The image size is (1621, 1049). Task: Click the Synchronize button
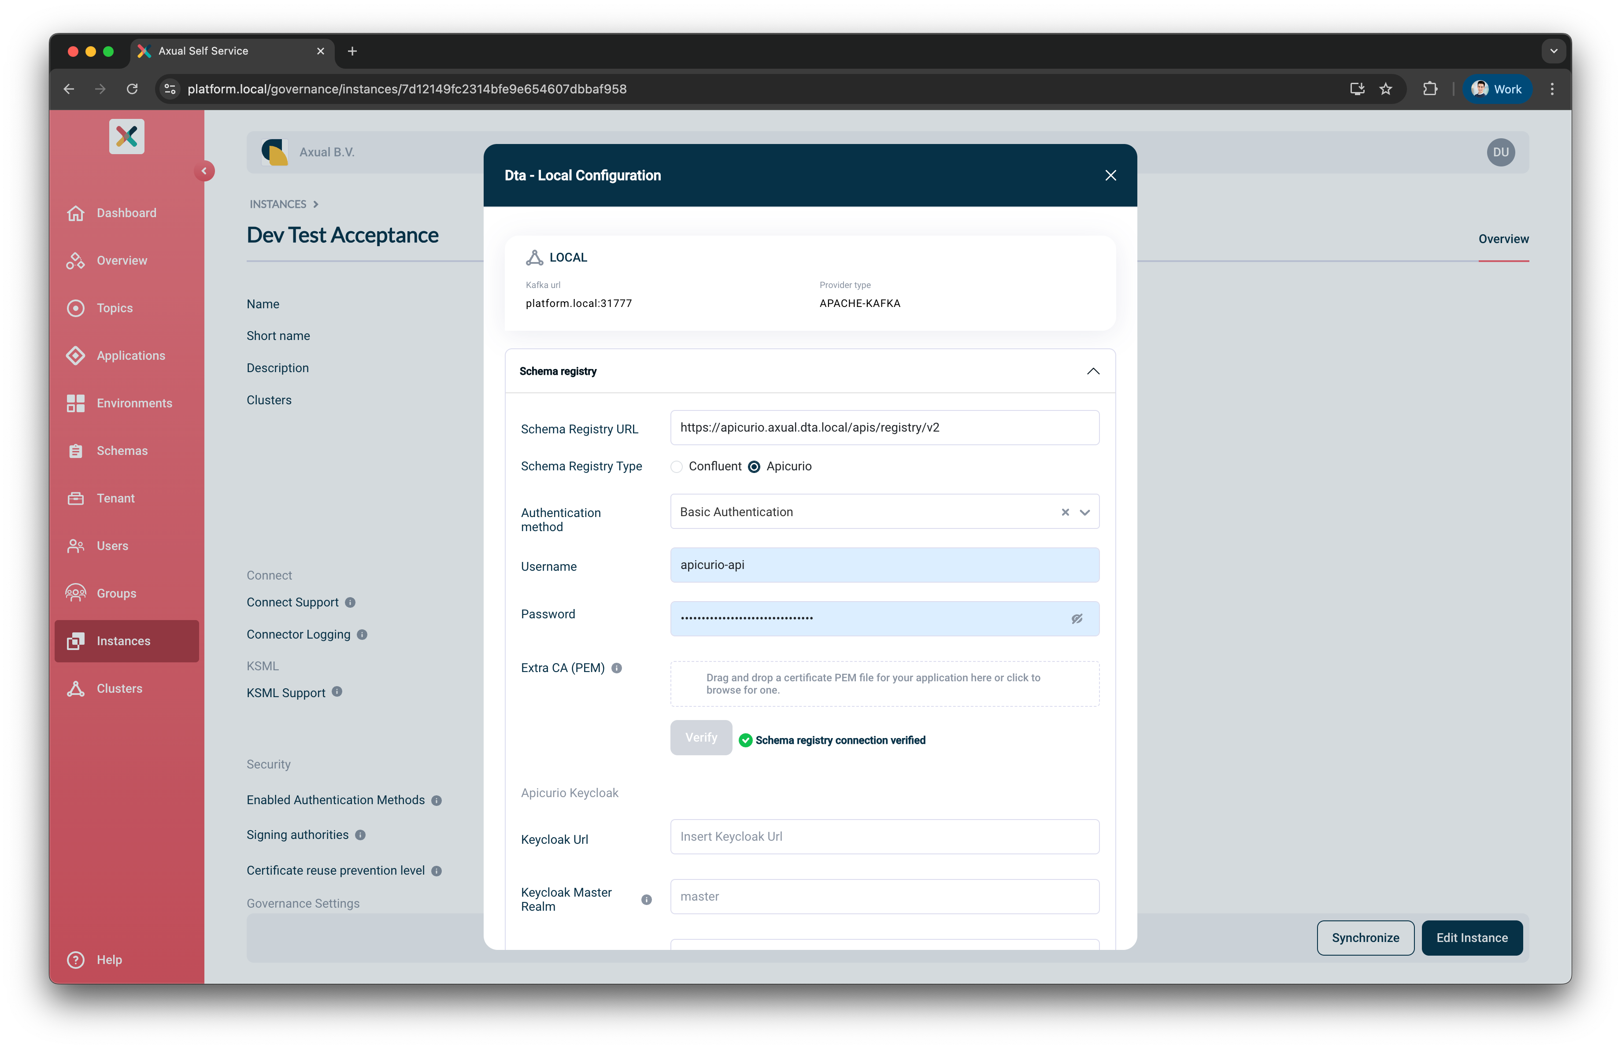[x=1365, y=937]
